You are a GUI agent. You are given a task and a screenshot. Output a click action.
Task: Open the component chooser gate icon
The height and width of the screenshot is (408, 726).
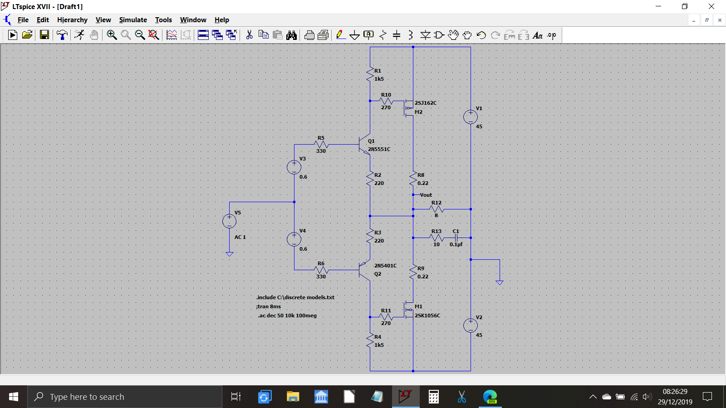pos(439,35)
